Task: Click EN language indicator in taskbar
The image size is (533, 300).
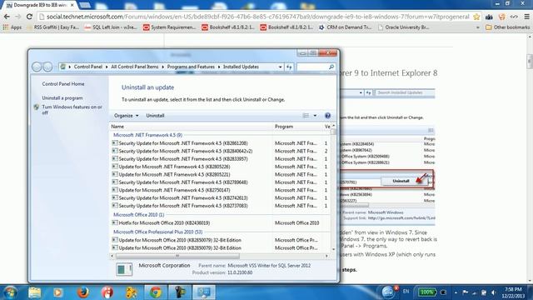Action: [406, 292]
